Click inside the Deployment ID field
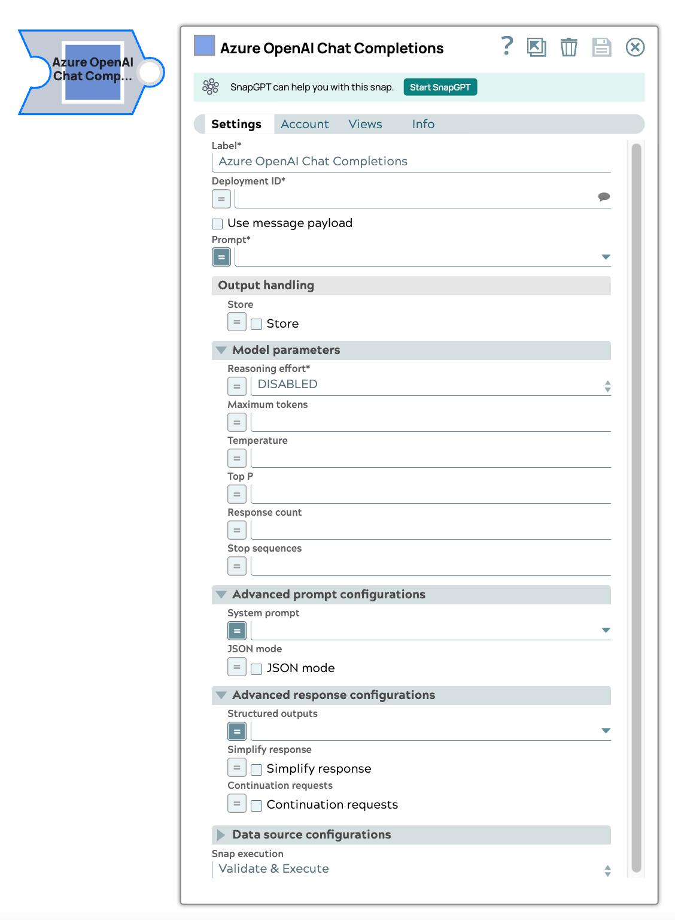Screen dimensions: 675x920 coord(419,198)
